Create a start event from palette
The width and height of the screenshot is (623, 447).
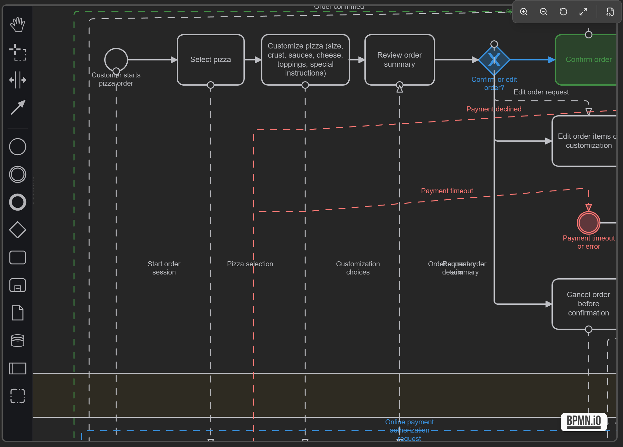click(17, 147)
